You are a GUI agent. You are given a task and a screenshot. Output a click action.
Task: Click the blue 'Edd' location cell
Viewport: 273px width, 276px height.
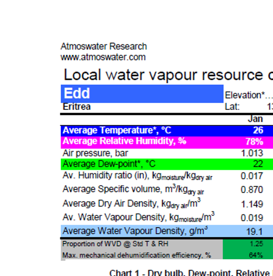[142, 94]
